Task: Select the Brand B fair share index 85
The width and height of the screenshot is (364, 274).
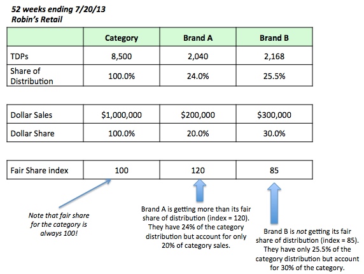Action: click(x=274, y=169)
